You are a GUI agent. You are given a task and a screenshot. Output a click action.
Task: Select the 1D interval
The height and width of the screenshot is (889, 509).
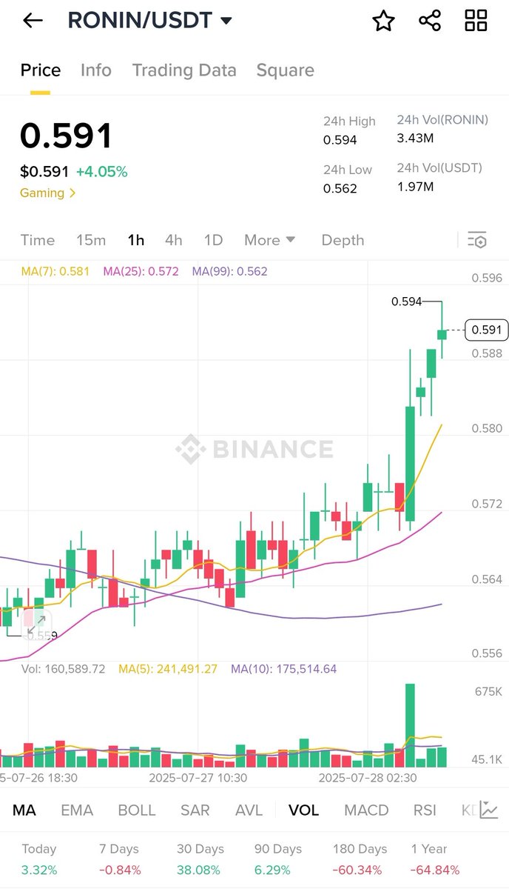[x=213, y=240]
